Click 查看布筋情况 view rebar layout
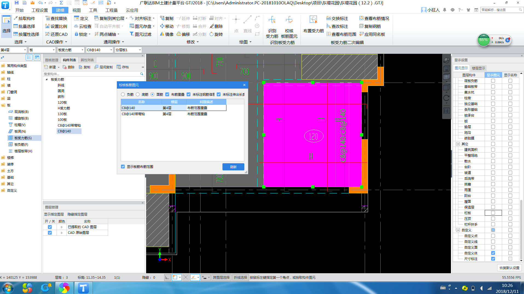The height and width of the screenshot is (294, 524). click(x=374, y=18)
